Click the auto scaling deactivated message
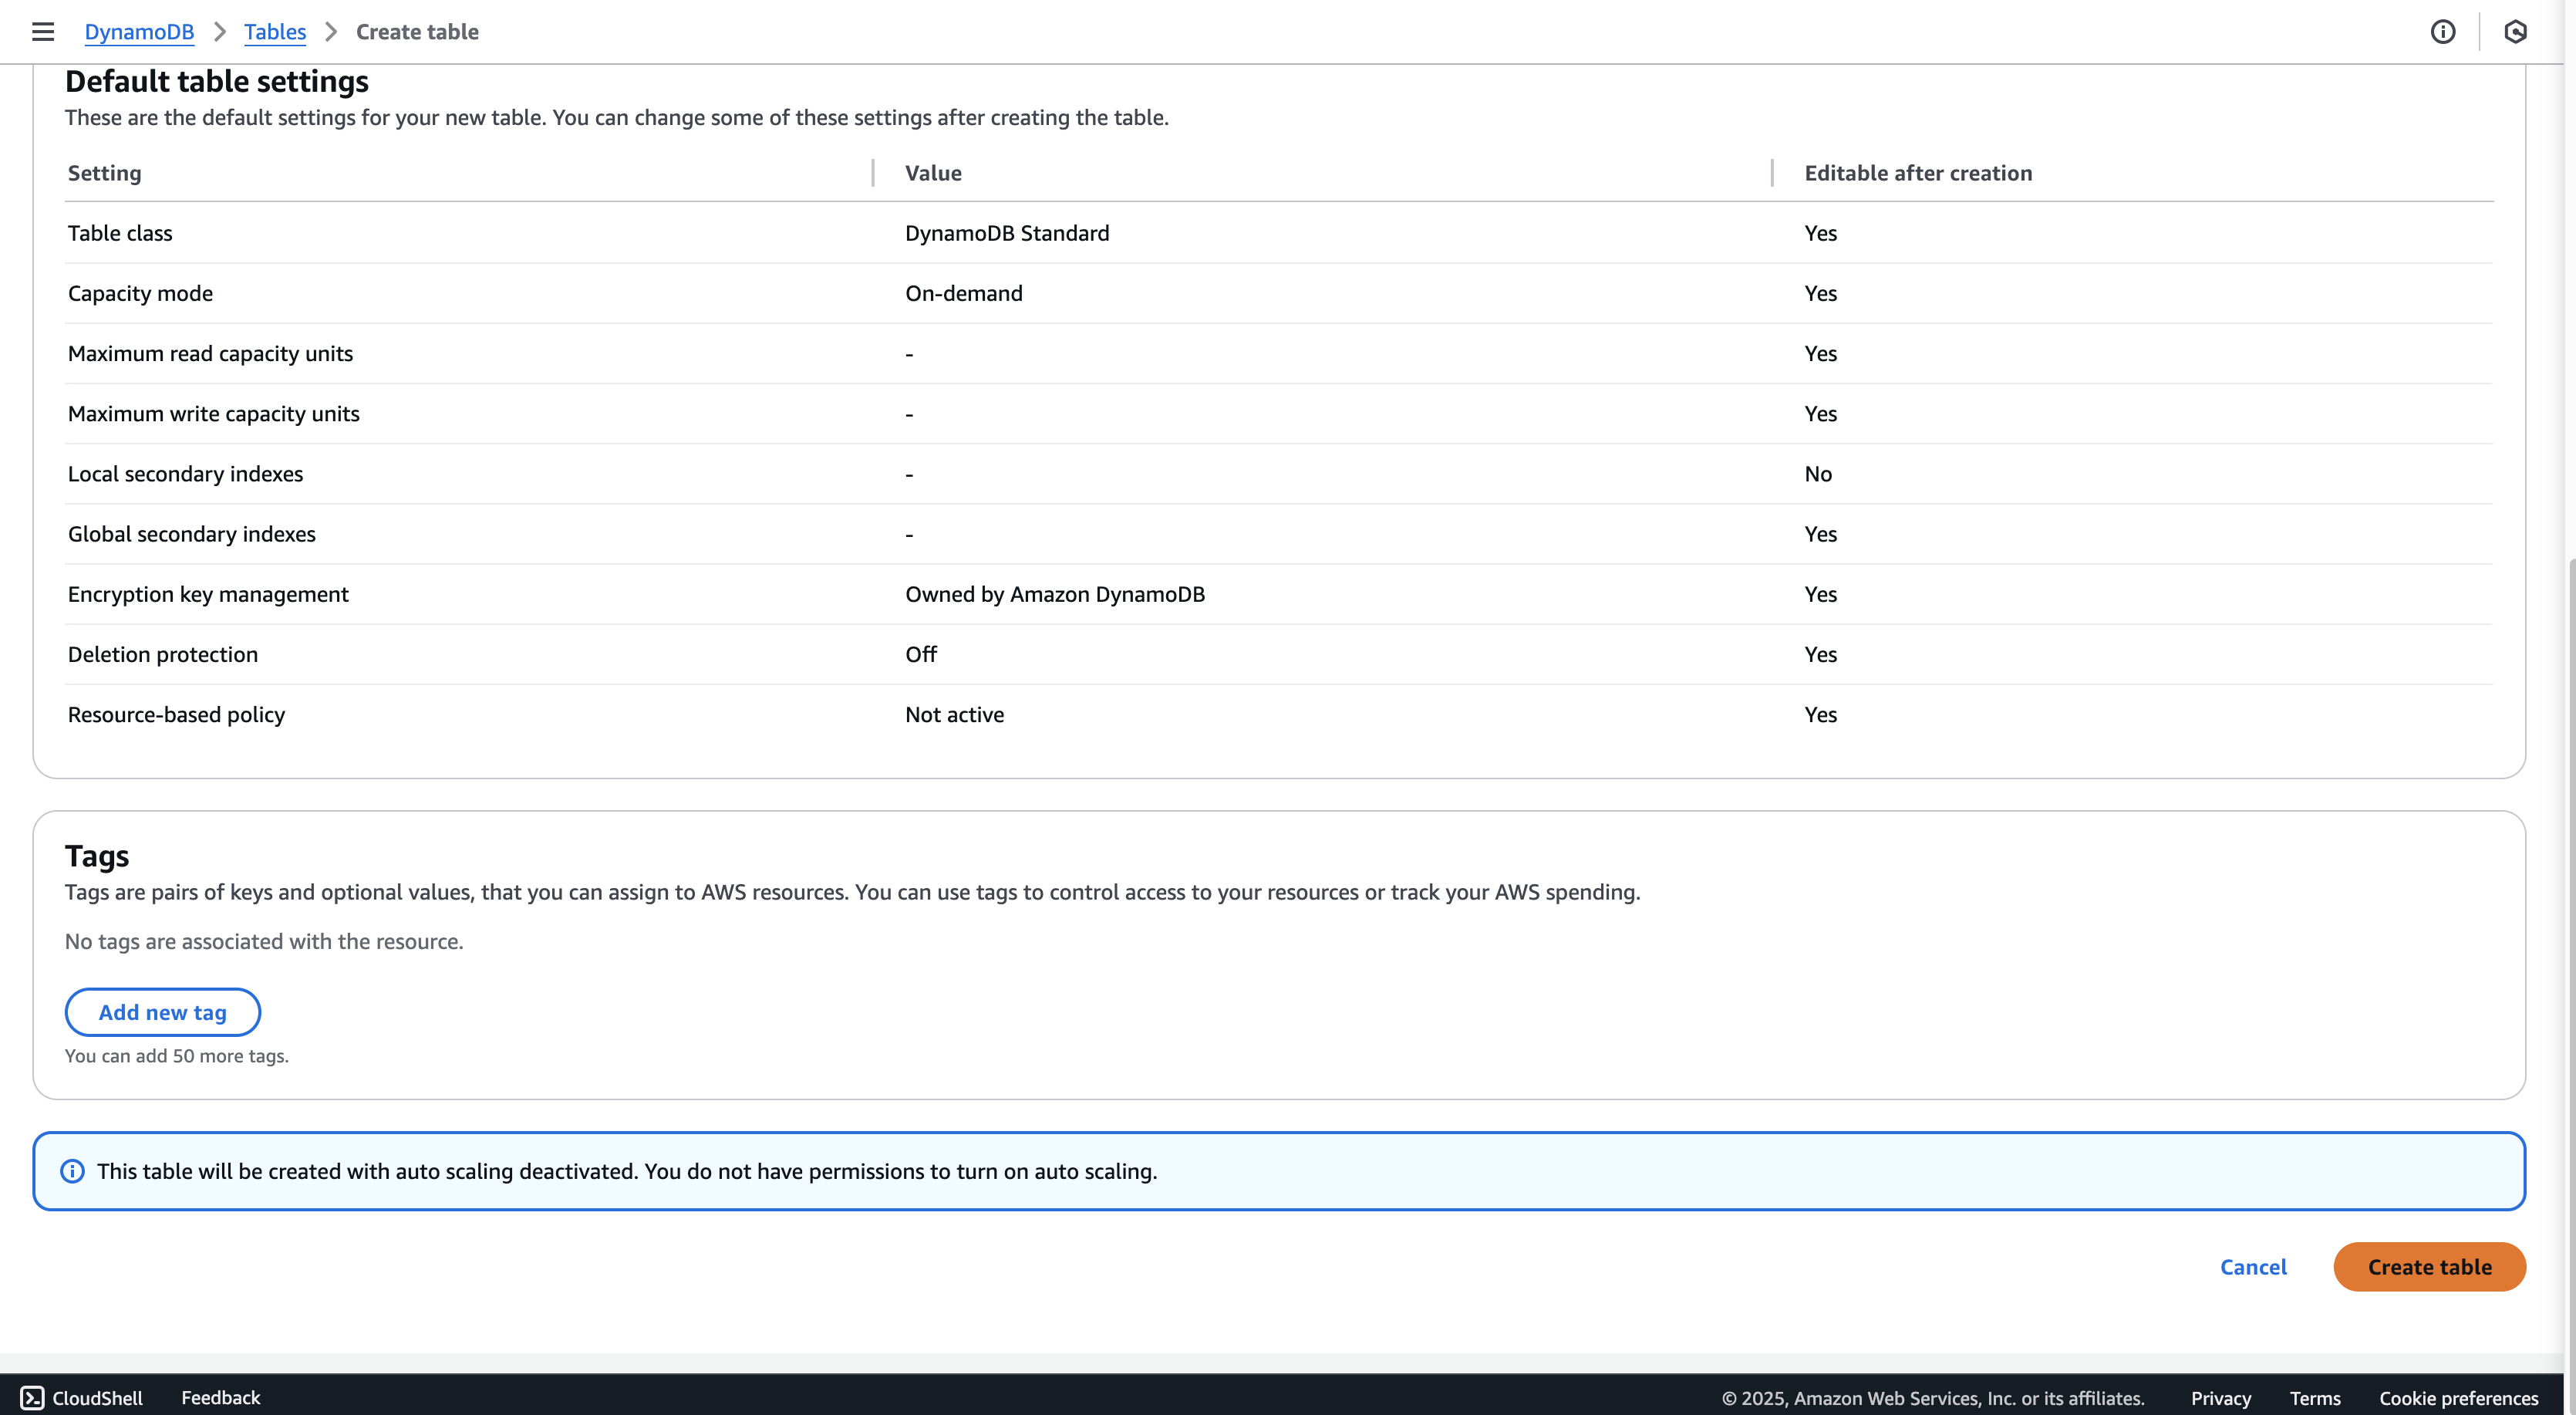This screenshot has height=1415, width=2576. (x=627, y=1171)
